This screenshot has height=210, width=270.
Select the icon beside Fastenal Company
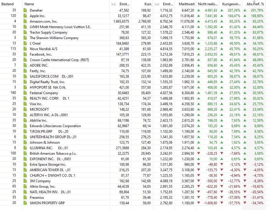click(x=25, y=93)
